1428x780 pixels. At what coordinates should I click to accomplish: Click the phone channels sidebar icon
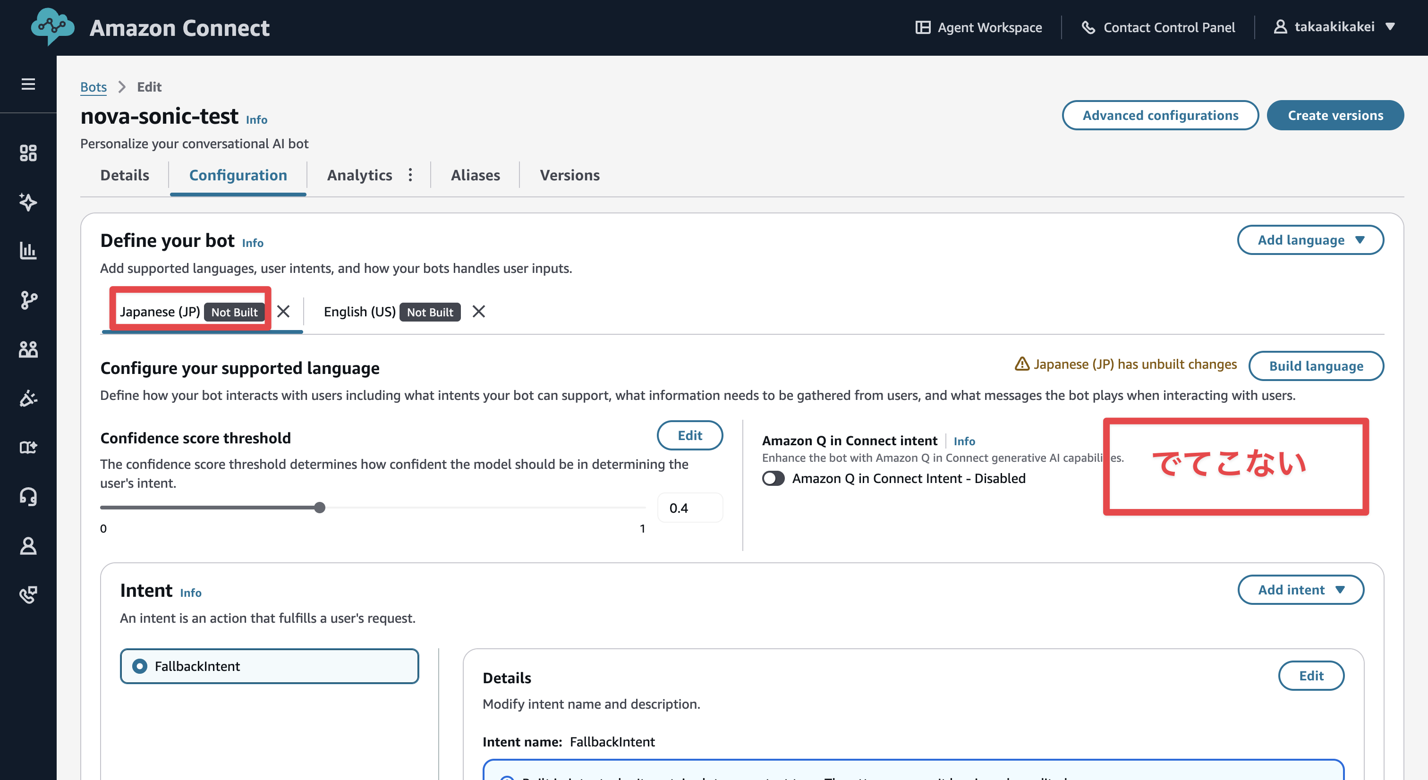28,595
